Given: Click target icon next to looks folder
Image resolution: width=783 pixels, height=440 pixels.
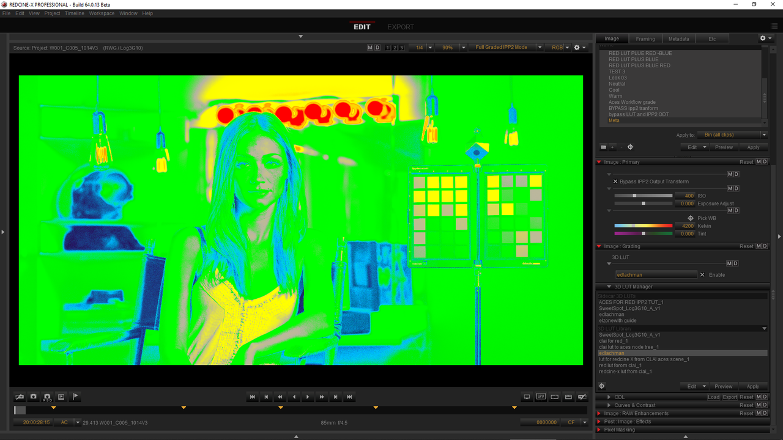Looking at the screenshot, I should tap(630, 147).
